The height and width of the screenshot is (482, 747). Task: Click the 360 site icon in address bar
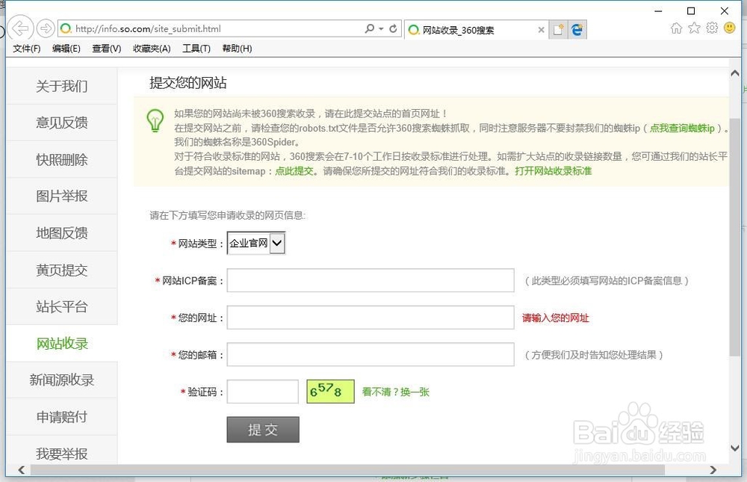[x=66, y=28]
